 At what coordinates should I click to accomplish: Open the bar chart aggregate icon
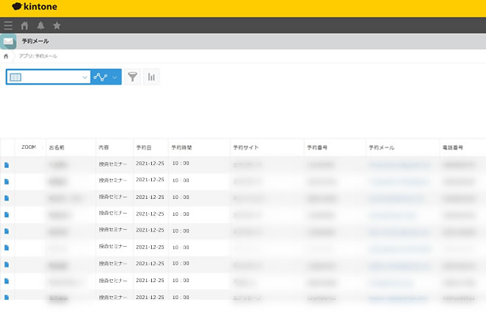[152, 77]
